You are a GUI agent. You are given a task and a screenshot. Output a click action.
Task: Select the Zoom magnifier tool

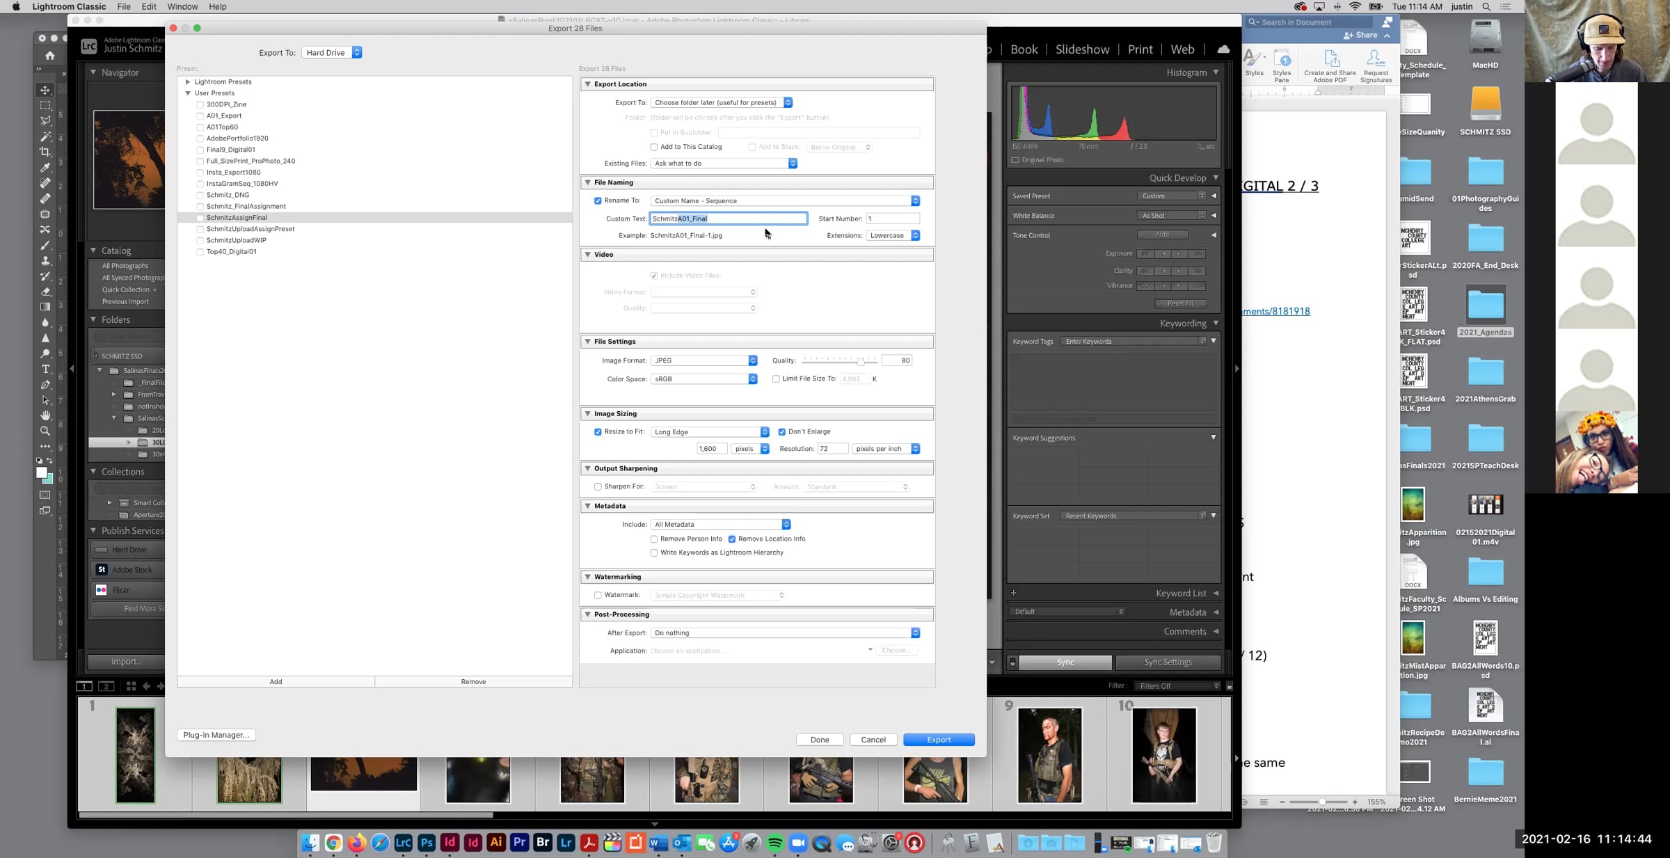(45, 431)
